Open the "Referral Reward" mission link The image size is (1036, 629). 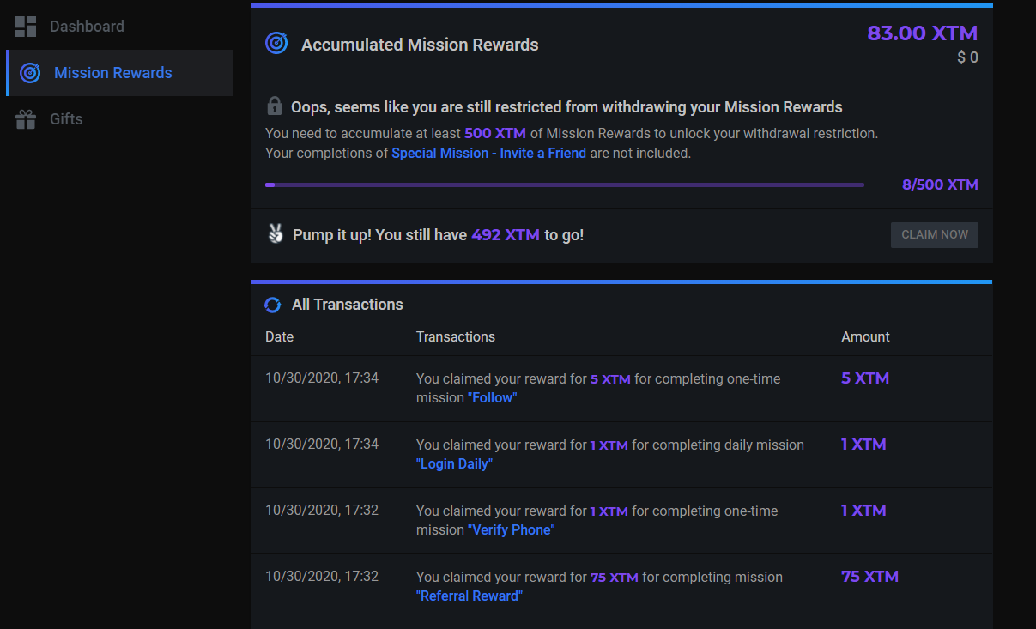(x=470, y=596)
